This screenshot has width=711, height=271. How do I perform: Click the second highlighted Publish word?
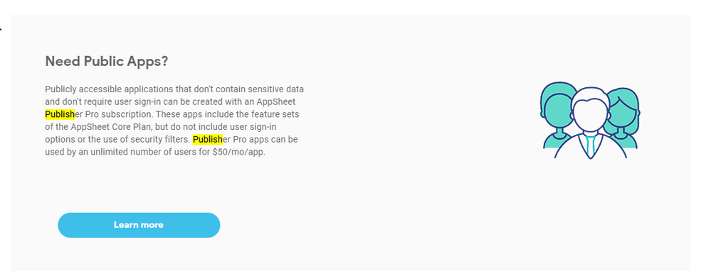208,139
